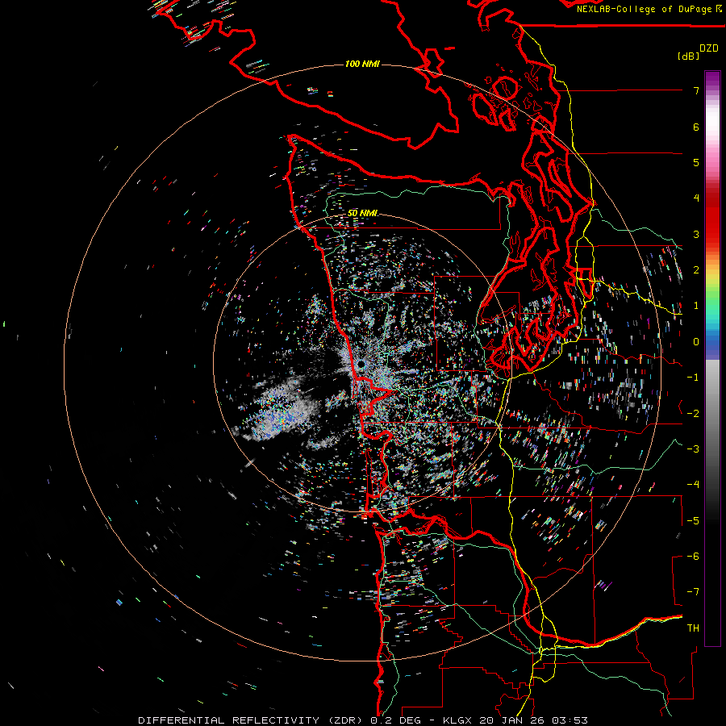Click the "50 NMI" range ring label

click(362, 213)
